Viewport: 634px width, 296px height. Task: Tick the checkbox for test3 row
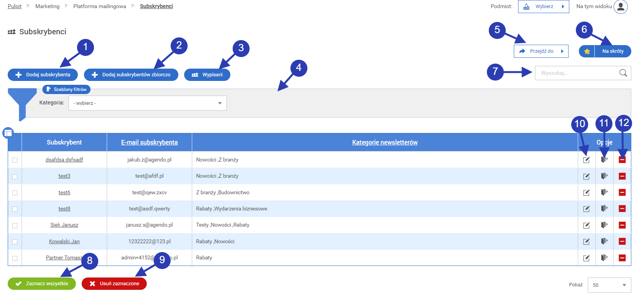[15, 177]
